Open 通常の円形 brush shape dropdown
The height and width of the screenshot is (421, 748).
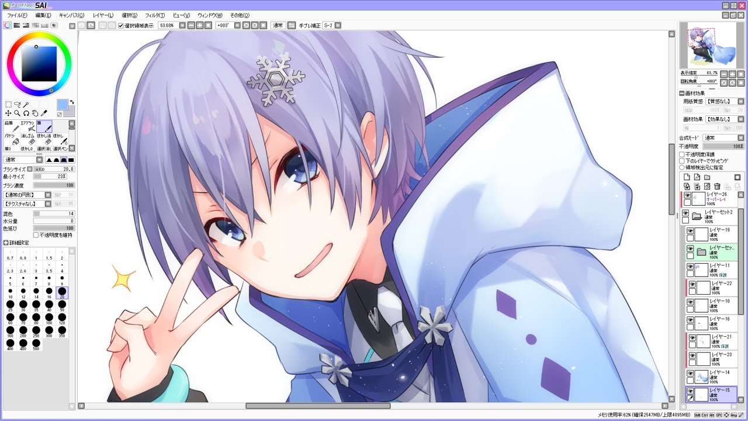point(48,195)
